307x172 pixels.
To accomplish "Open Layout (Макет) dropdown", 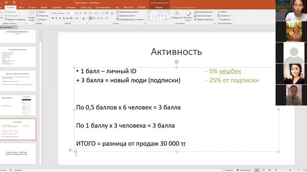I will pyautogui.click(x=42, y=12).
